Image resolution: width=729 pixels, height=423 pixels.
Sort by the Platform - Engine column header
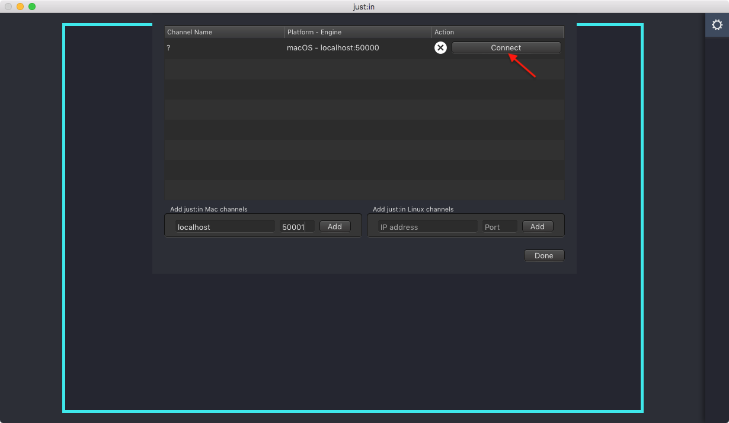[x=358, y=32]
